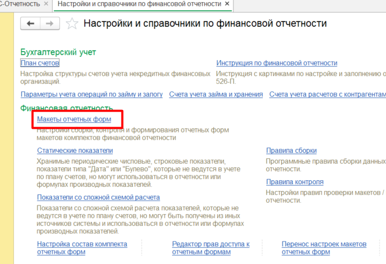Viewport: 386px width, 264px height.
Task: Open Инструкция по финансовой отчетности
Action: click(x=276, y=63)
